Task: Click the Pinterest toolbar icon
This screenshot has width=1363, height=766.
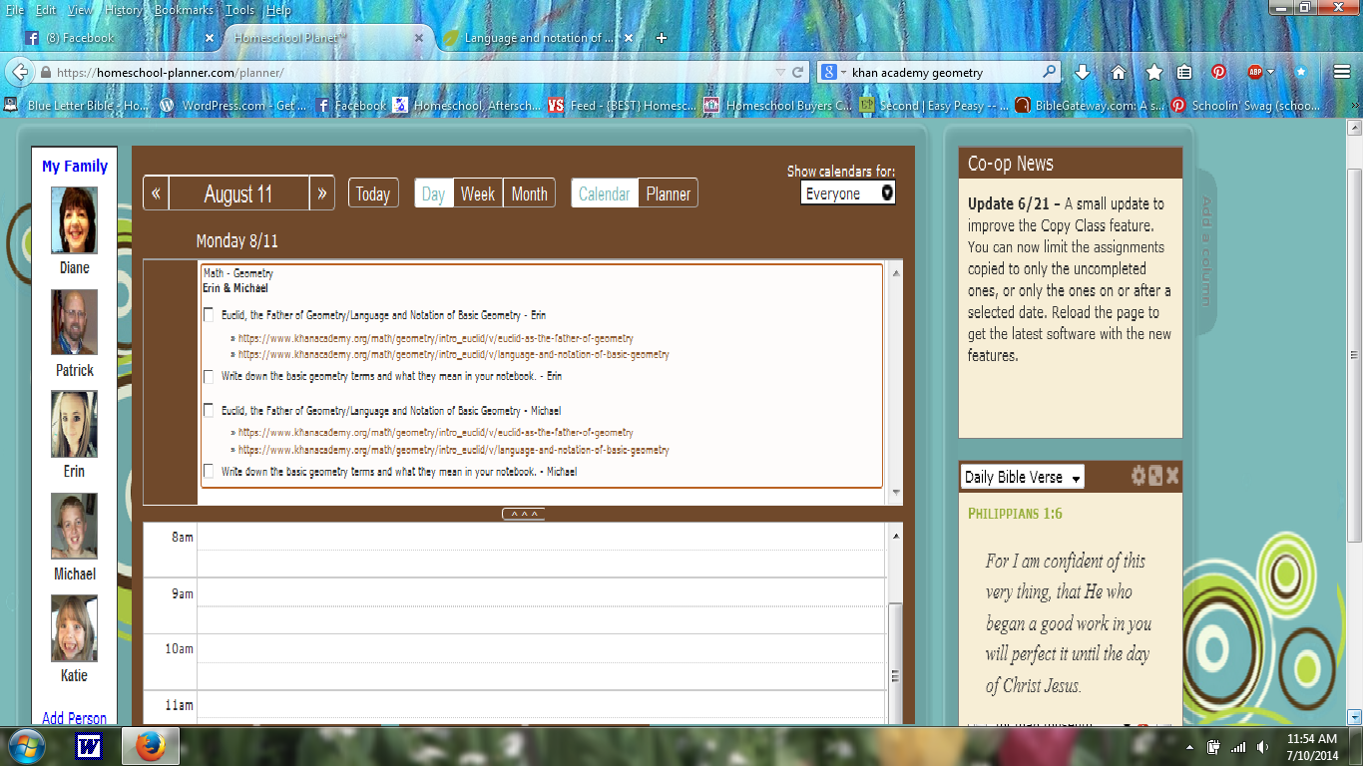Action: pos(1218,72)
